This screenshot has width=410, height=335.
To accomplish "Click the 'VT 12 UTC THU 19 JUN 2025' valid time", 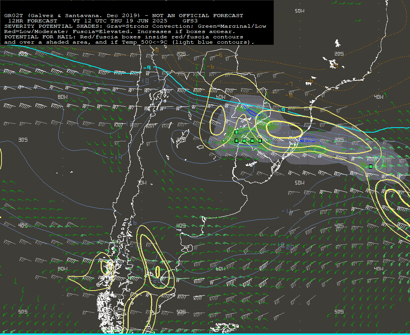I will coord(120,21).
